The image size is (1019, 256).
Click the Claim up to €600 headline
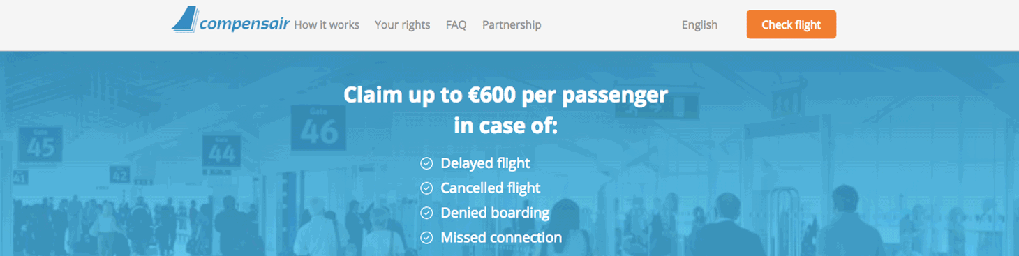[x=505, y=96]
